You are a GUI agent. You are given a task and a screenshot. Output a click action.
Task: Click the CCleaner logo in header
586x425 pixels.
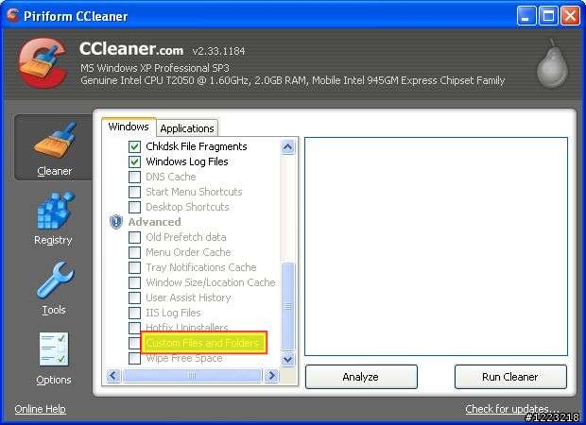[43, 62]
